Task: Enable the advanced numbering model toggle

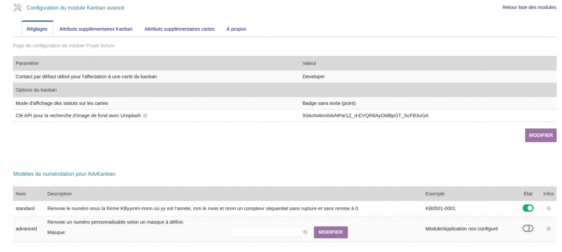Action: coord(528,228)
